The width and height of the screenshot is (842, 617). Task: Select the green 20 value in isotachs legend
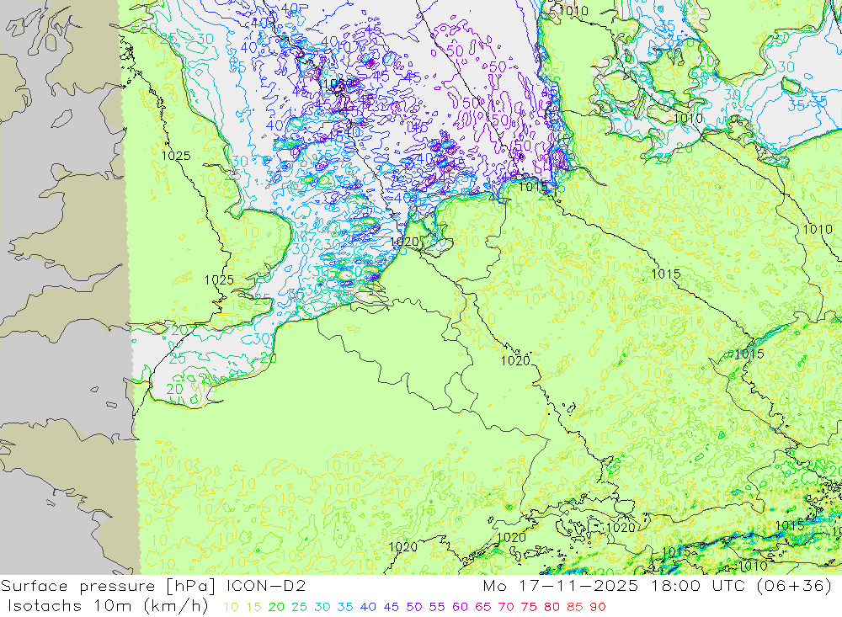click(x=276, y=607)
